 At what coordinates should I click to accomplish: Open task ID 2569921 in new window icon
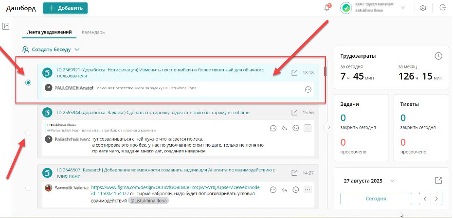coord(294,73)
